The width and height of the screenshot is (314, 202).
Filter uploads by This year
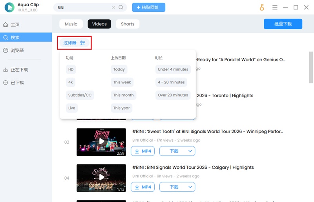point(121,108)
